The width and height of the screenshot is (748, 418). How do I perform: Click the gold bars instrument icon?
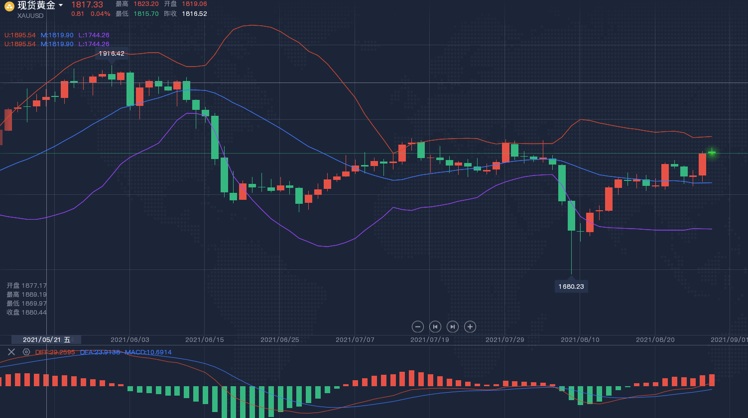pyautogui.click(x=9, y=6)
